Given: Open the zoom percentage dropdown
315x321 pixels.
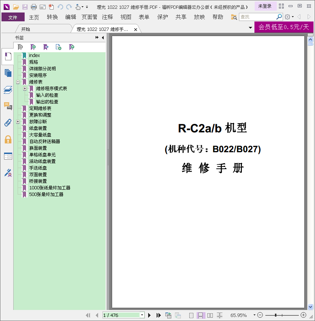Looking at the screenshot, I should [x=254, y=315].
